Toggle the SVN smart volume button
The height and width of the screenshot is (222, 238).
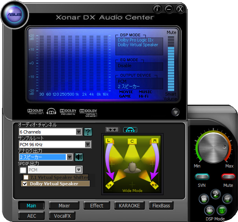[x=202, y=177]
